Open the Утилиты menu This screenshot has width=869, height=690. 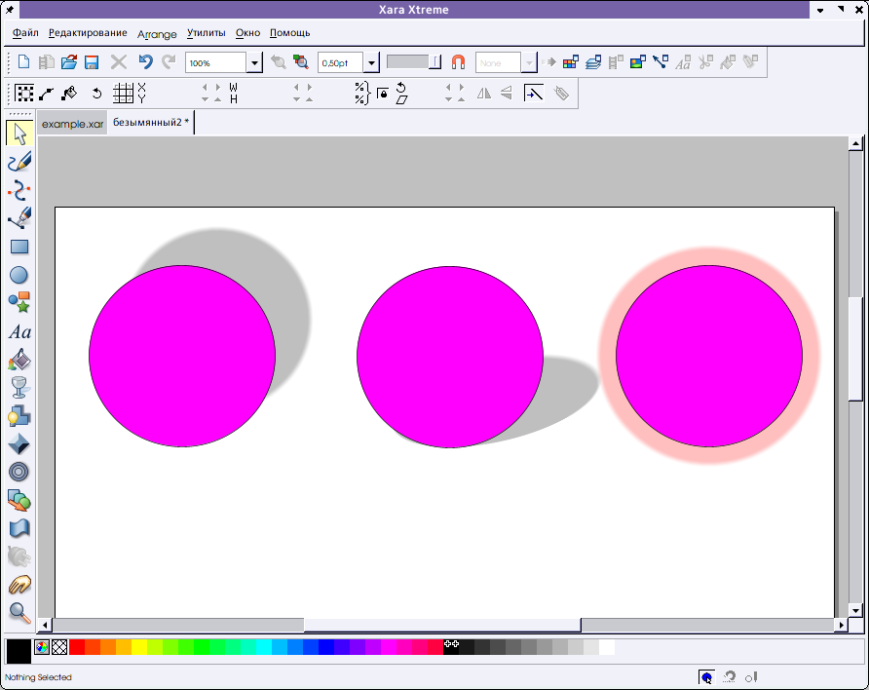click(206, 33)
